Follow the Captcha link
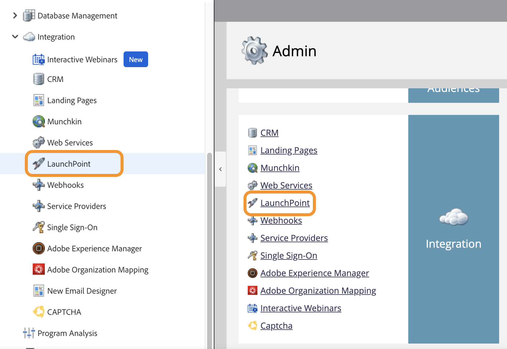The height and width of the screenshot is (349, 507). tap(276, 326)
